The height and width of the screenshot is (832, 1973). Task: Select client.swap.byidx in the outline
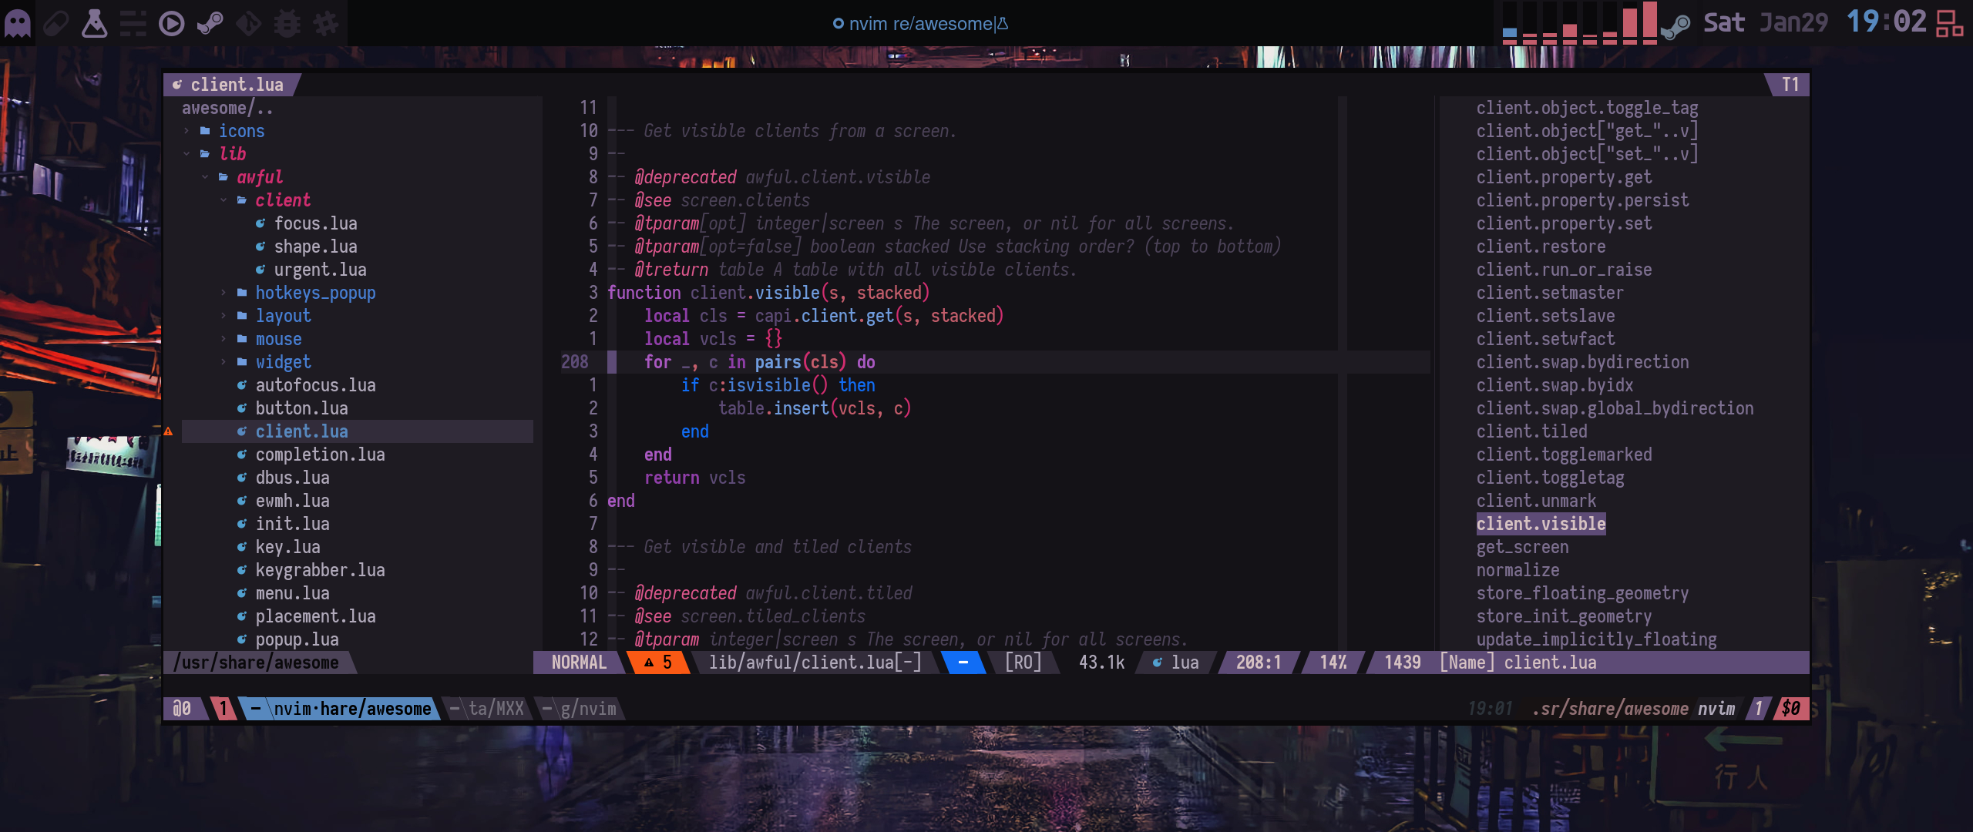pos(1554,385)
